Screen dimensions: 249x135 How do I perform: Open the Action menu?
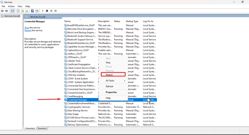tap(11, 6)
